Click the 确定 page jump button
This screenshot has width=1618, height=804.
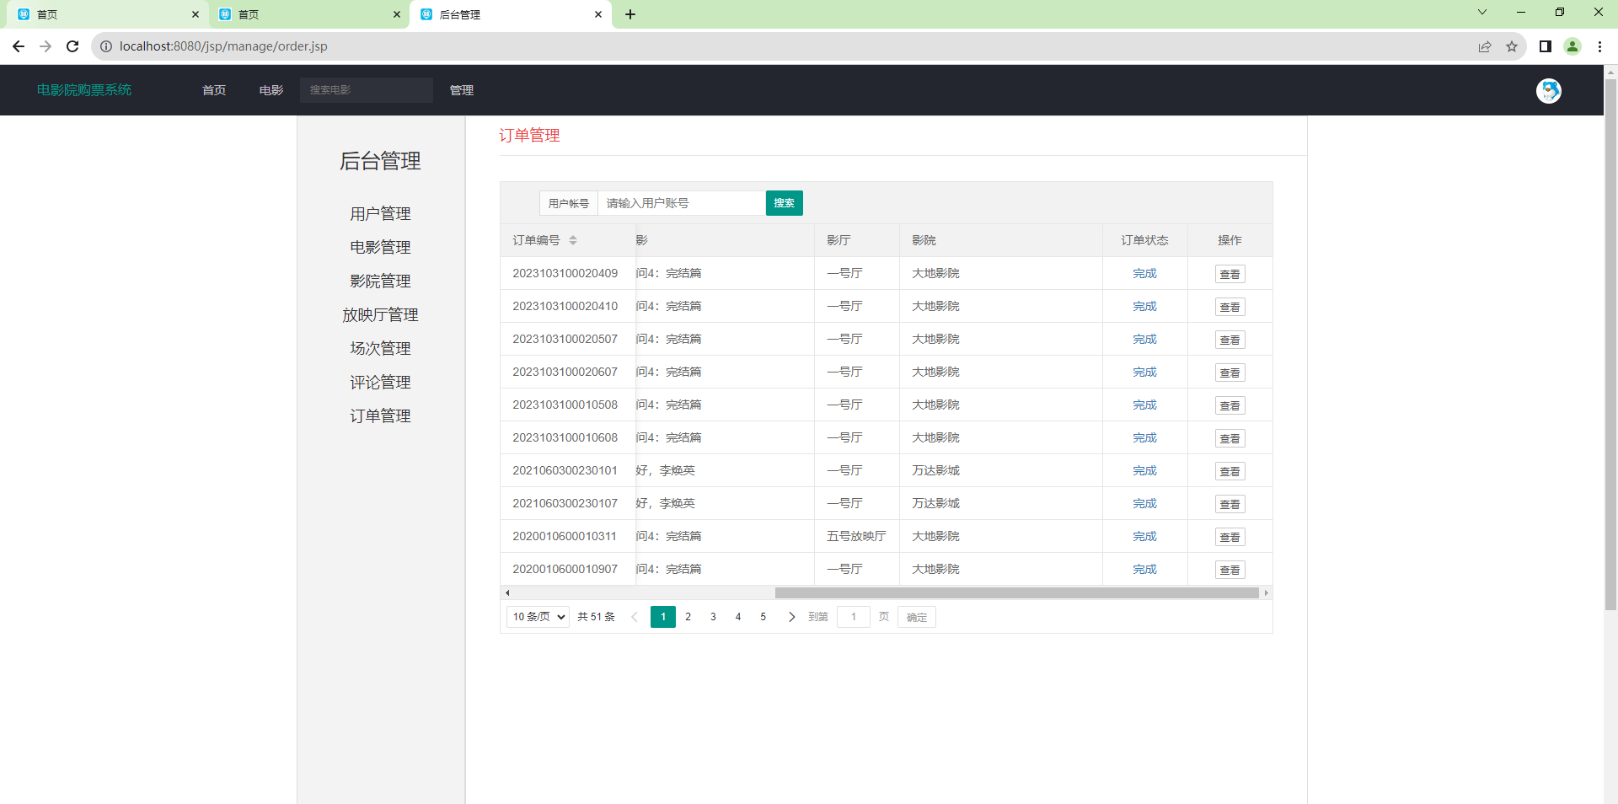point(917,617)
